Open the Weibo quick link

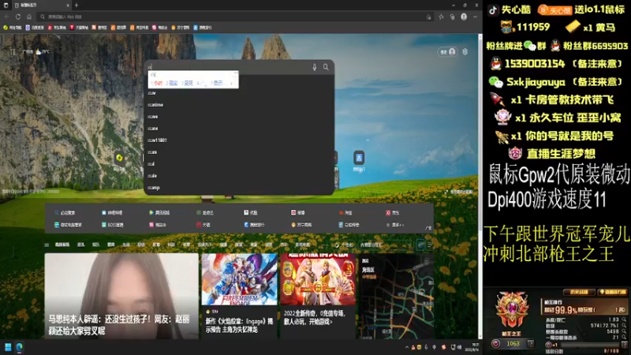pyautogui.click(x=298, y=212)
